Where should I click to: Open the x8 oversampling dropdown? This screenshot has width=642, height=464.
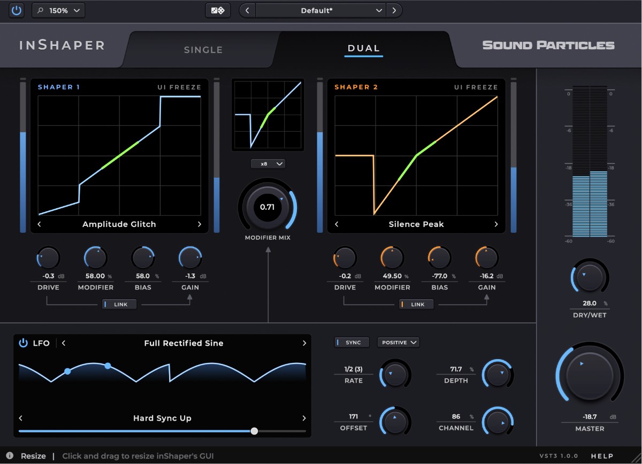[267, 163]
